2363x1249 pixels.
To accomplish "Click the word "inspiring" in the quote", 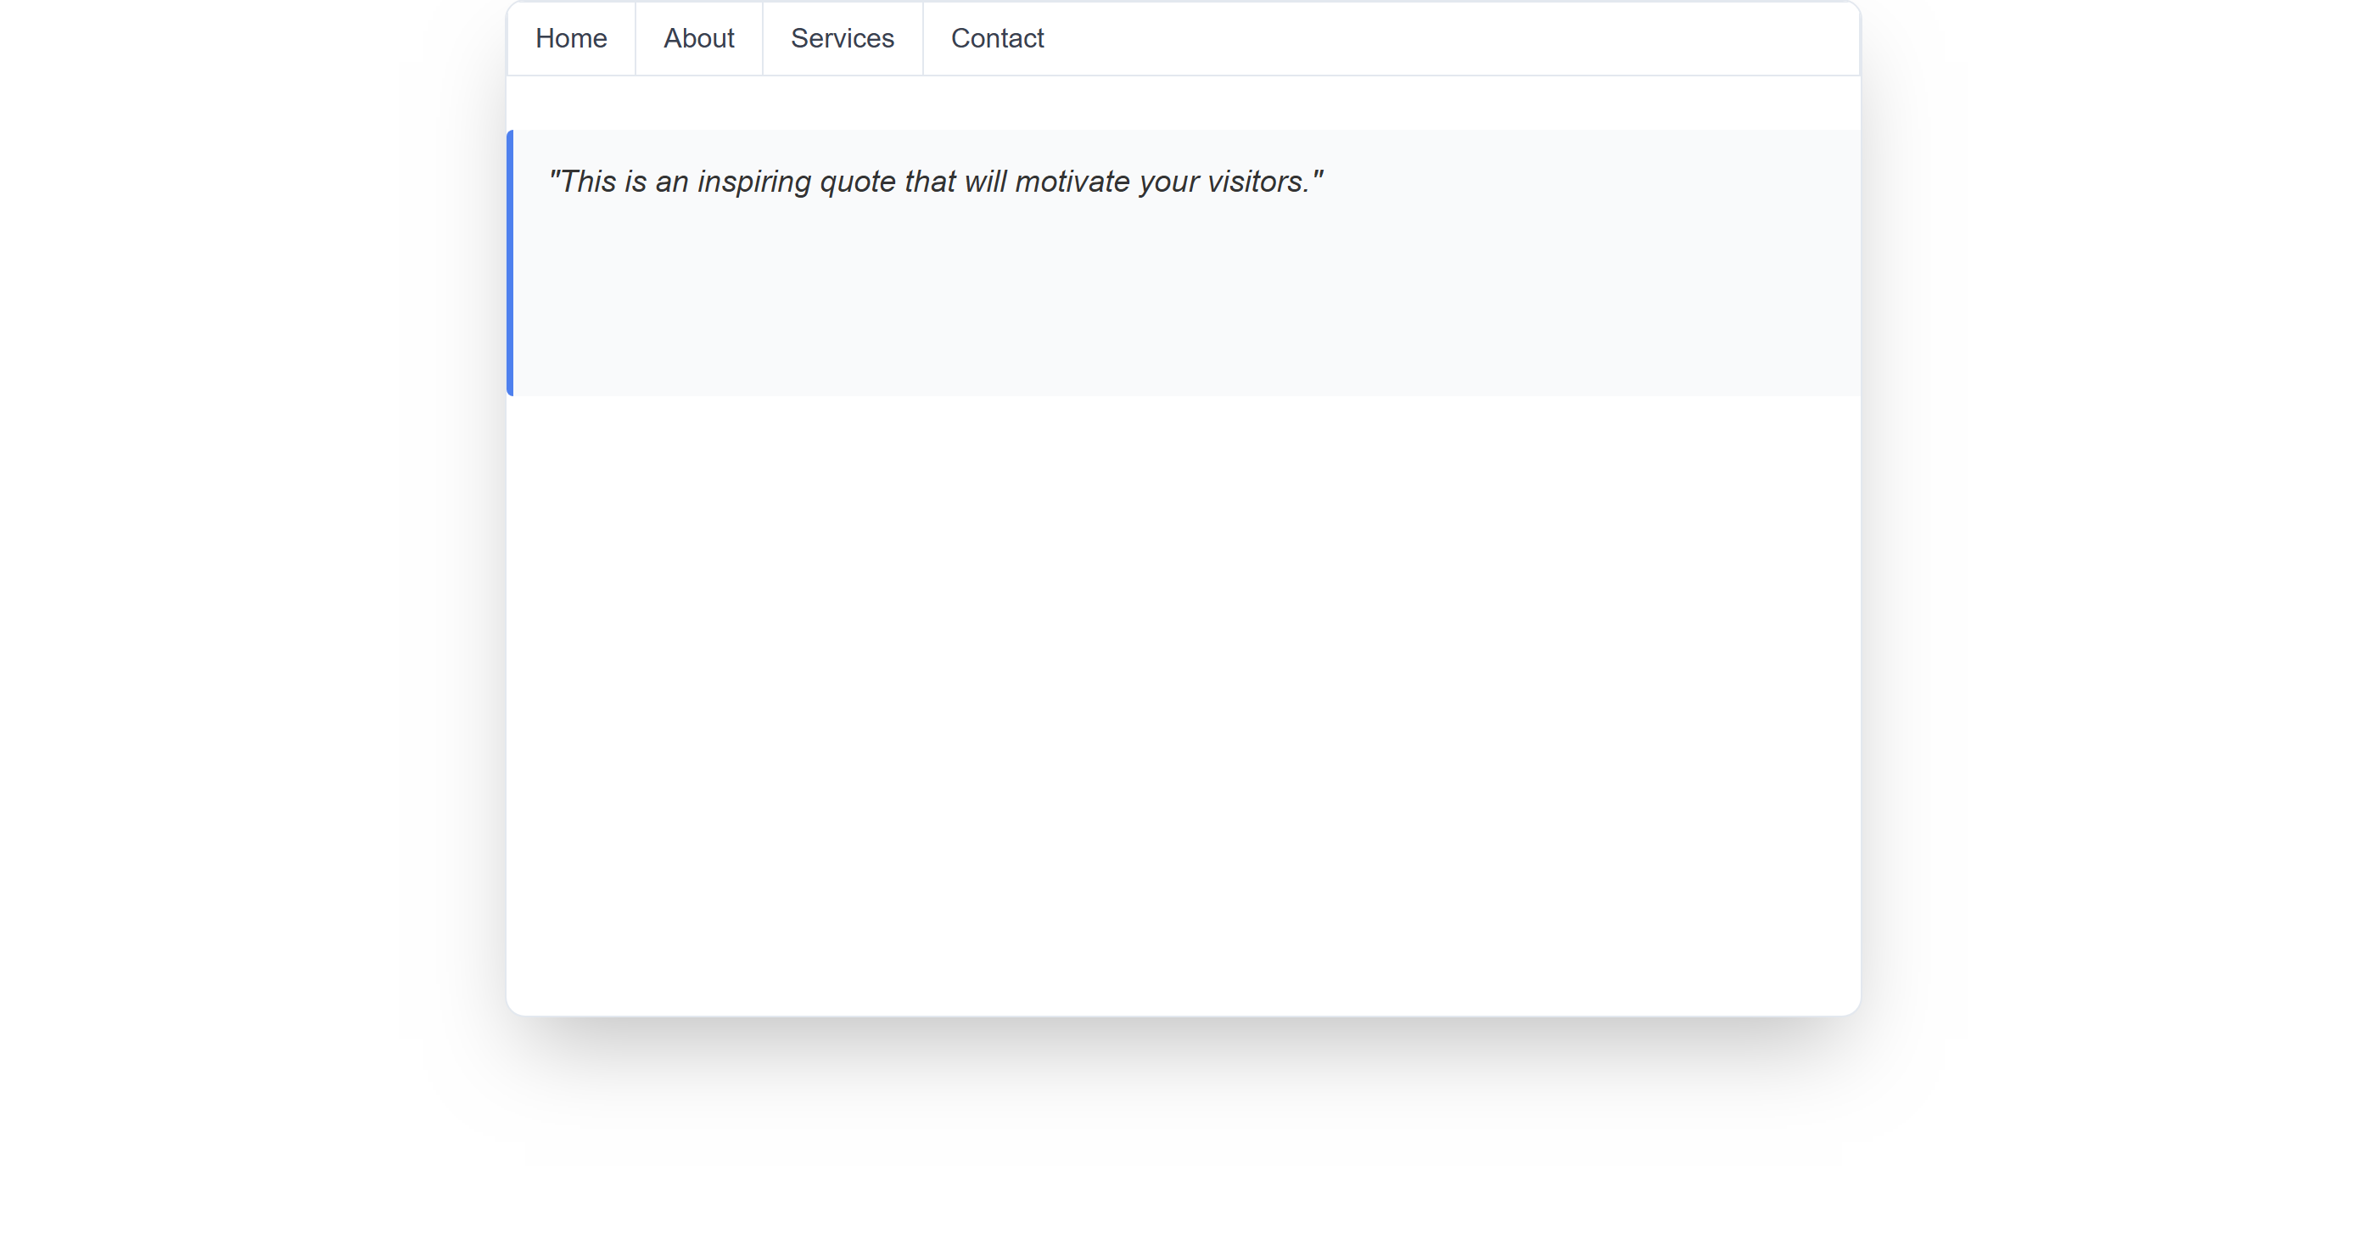I will pyautogui.click(x=753, y=182).
